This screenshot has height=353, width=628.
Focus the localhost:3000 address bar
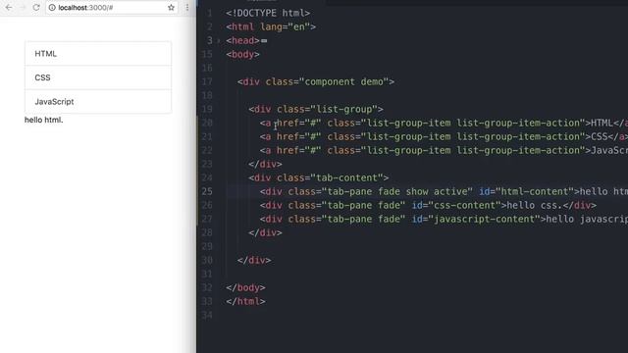[111, 8]
